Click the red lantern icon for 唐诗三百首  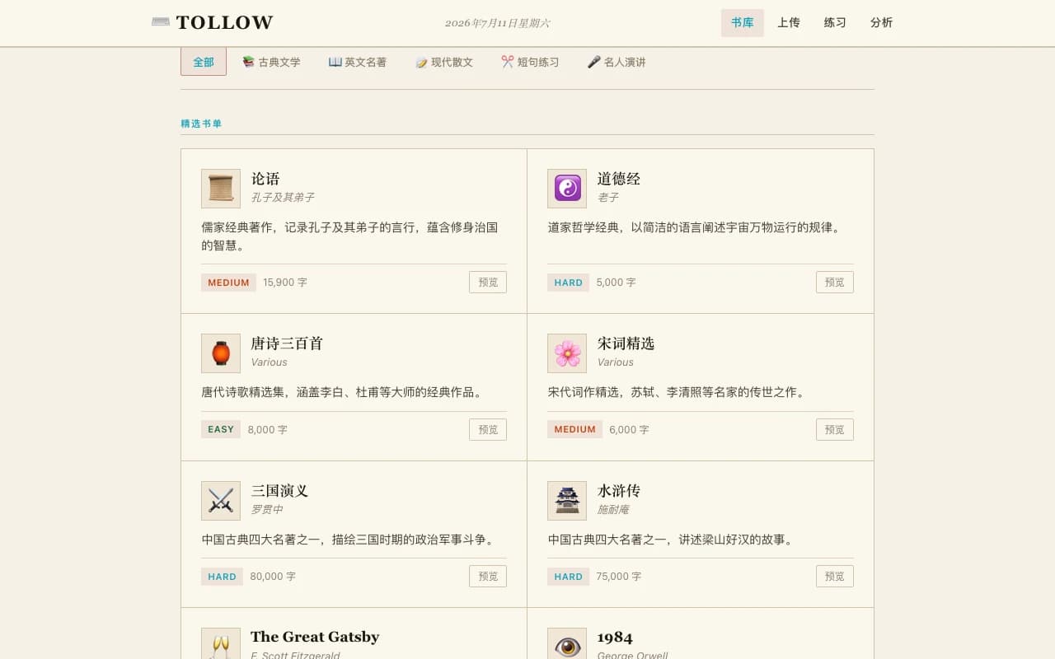pyautogui.click(x=221, y=353)
